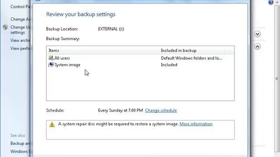Open help via the blue question icon

pos(271,2)
